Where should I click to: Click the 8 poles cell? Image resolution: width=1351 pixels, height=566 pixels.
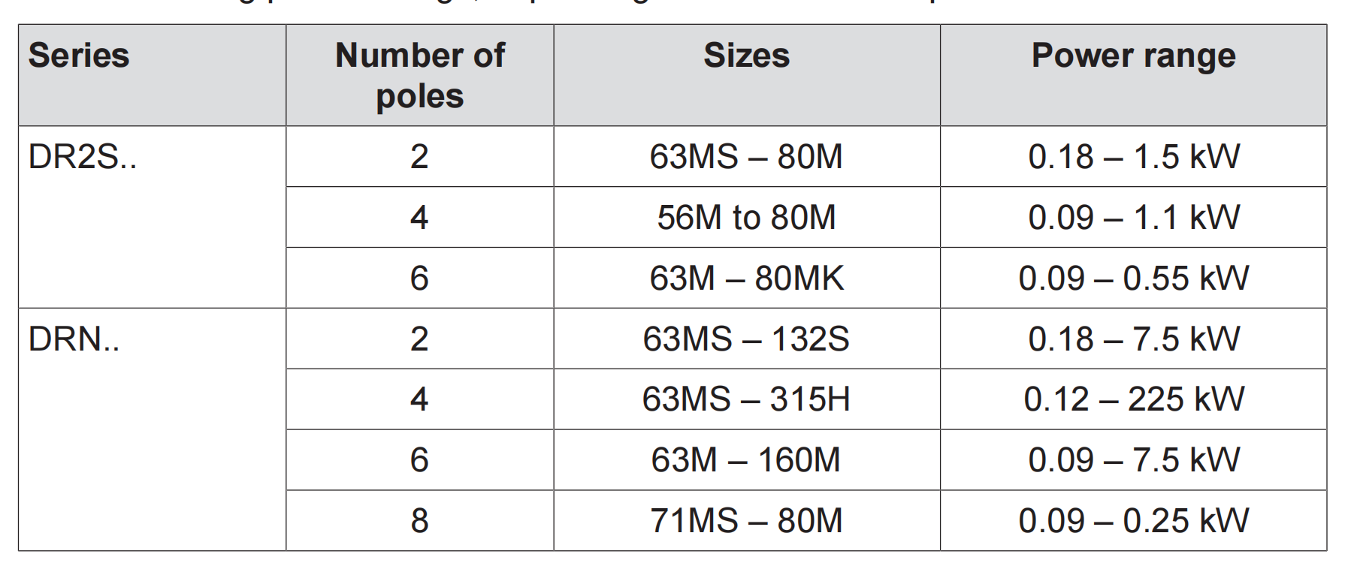click(419, 521)
